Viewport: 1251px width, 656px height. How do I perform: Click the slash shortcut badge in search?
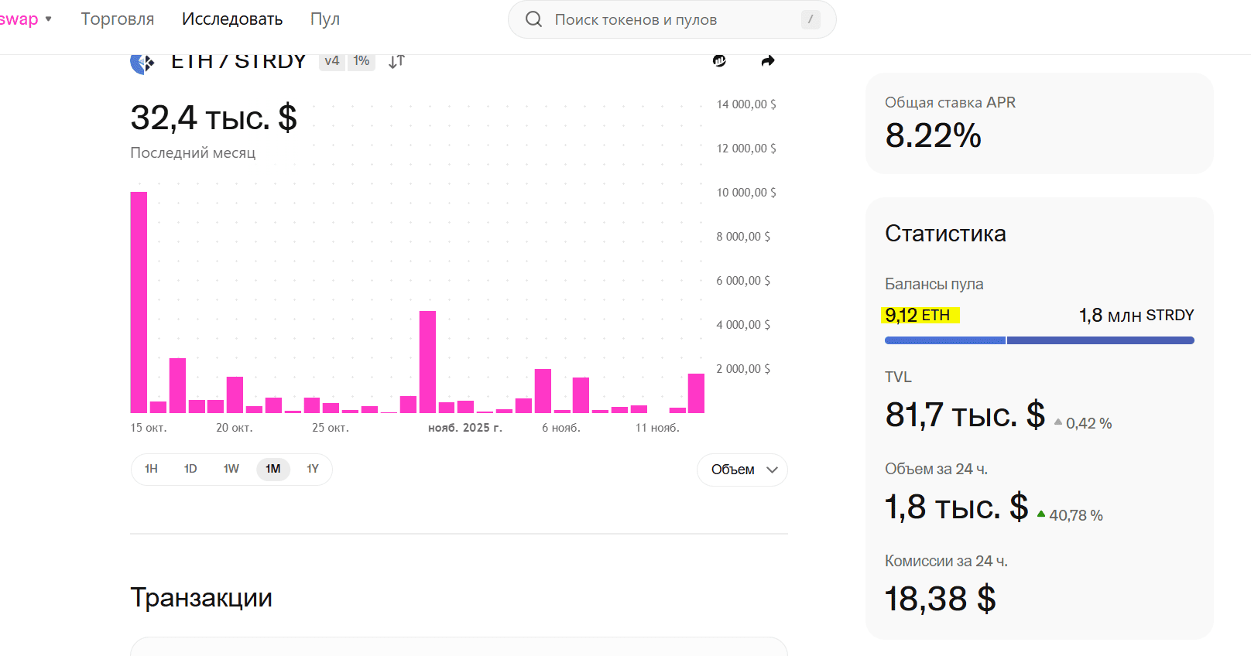tap(810, 19)
